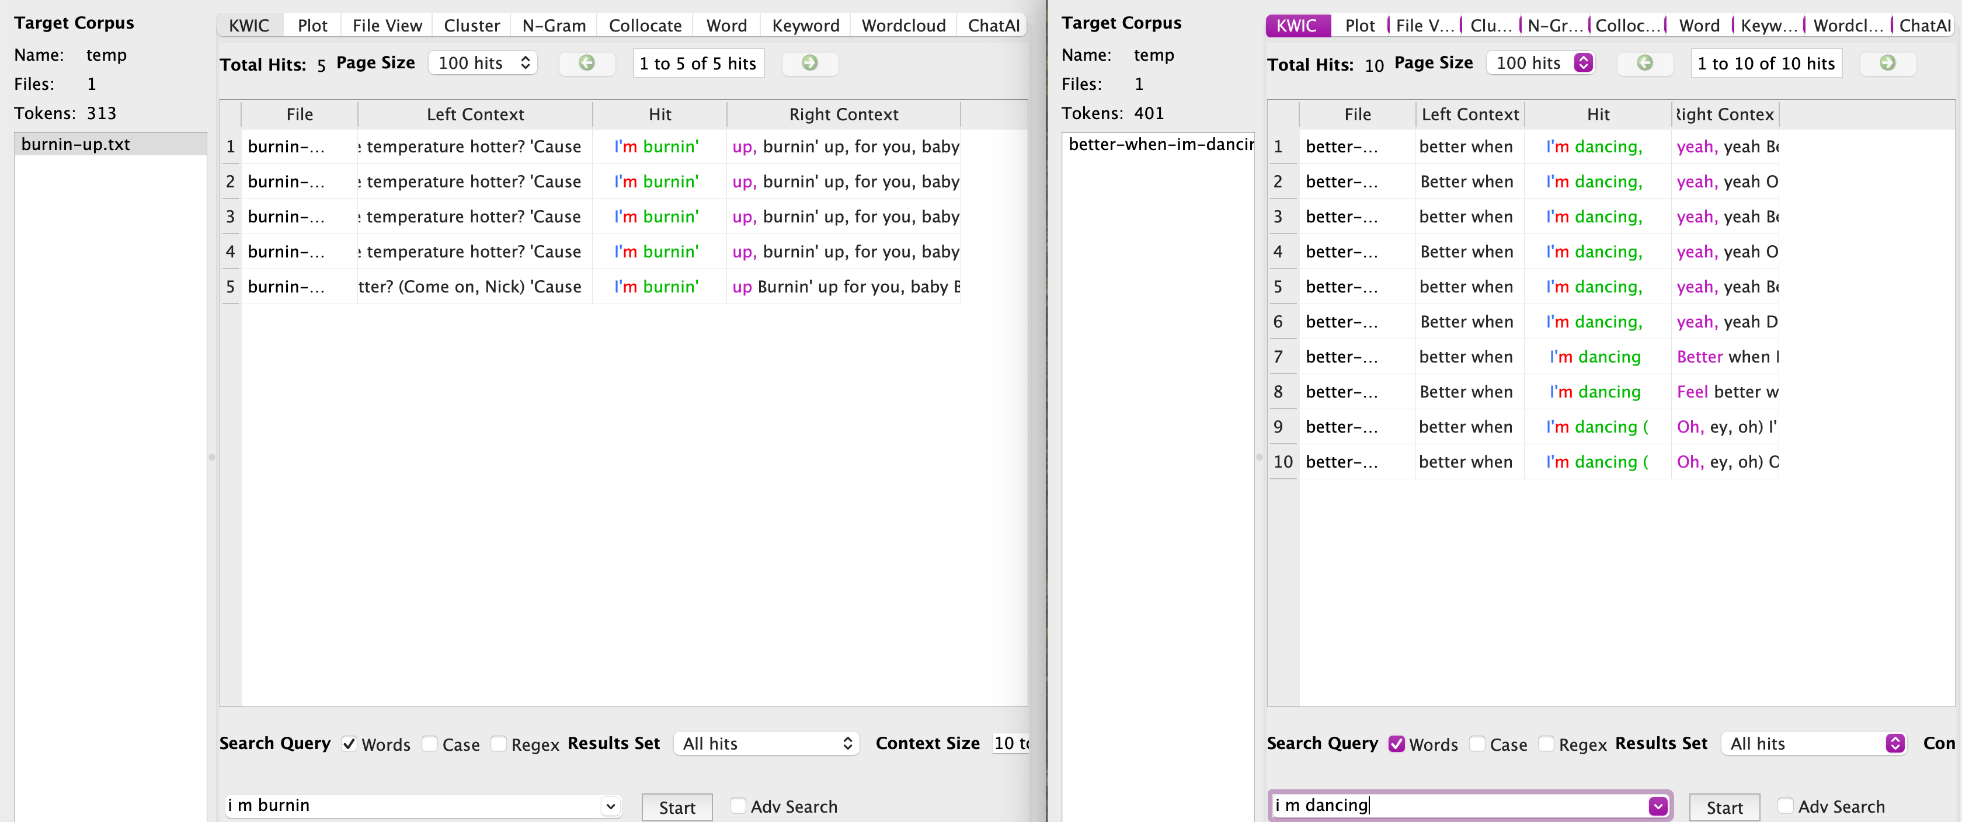
Task: Click left window's previous page green arrow
Action: (586, 63)
